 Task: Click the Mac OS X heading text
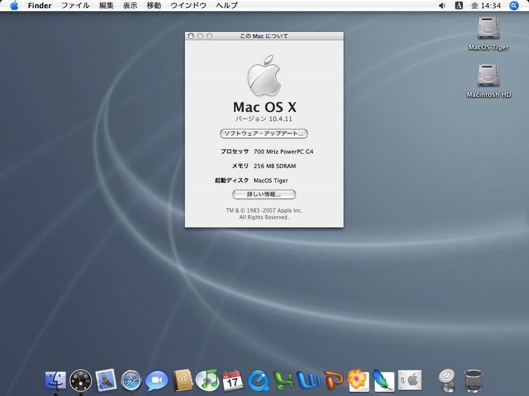click(265, 107)
